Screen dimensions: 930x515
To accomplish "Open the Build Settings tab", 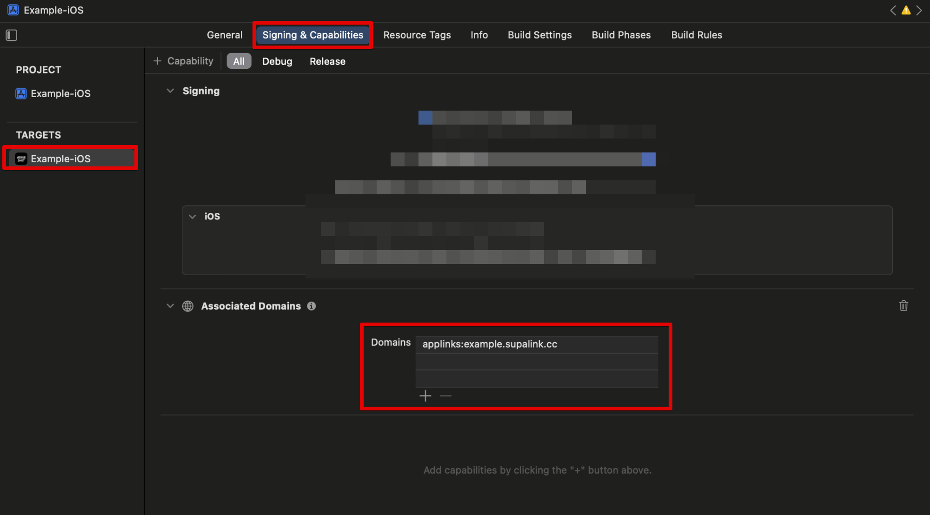I will click(539, 35).
